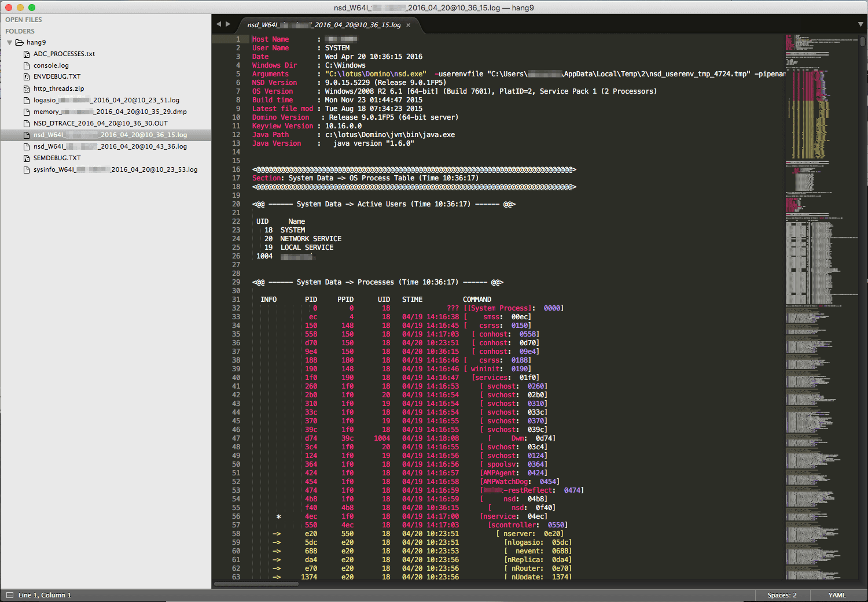Click 'AMPWatchDog:' process entry
The image size is (868, 602).
[x=506, y=482]
